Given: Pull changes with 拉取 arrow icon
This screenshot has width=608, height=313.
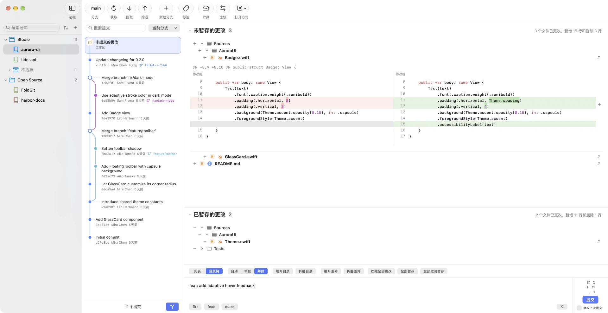Looking at the screenshot, I should [x=129, y=8].
